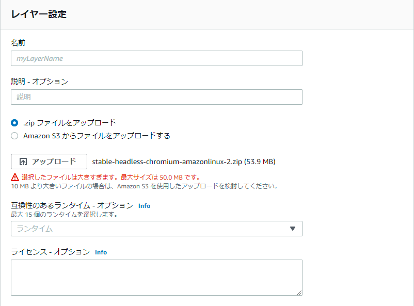The height and width of the screenshot is (306, 414).
Task: Click the upload arrow icon in アップロード button
Action: click(23, 162)
